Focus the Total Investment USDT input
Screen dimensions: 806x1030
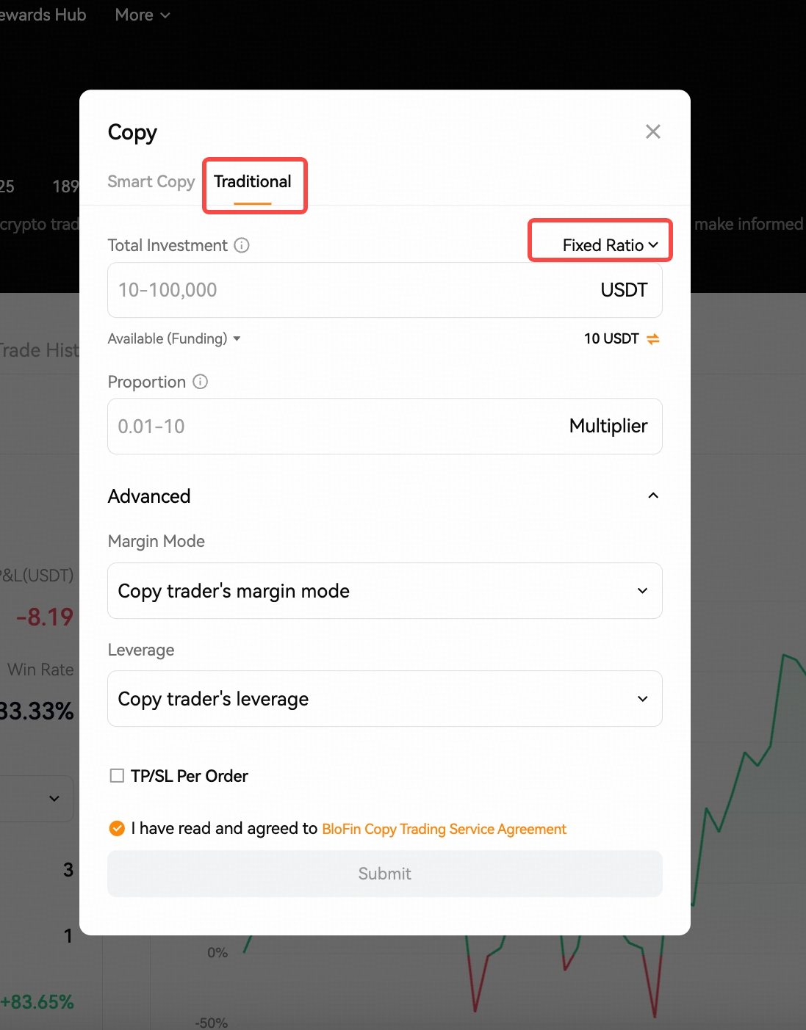click(x=385, y=290)
